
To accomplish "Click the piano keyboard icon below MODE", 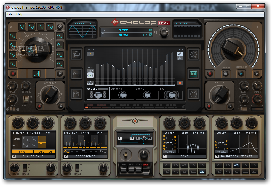I will click(90, 83).
